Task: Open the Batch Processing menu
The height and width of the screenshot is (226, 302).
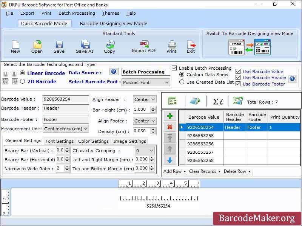Action: point(77,13)
